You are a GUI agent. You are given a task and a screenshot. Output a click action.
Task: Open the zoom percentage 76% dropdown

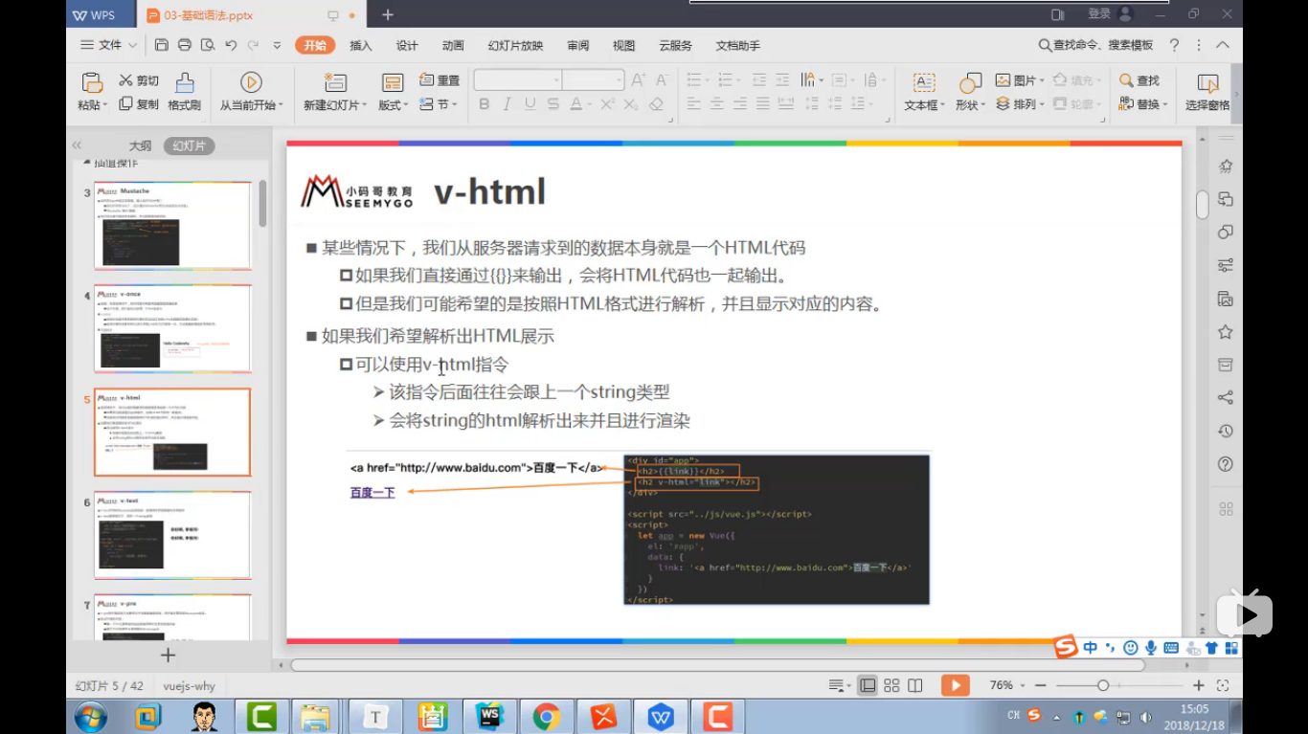pos(1023,685)
